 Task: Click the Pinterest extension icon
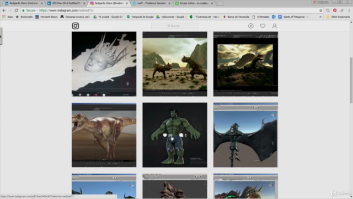point(335,11)
